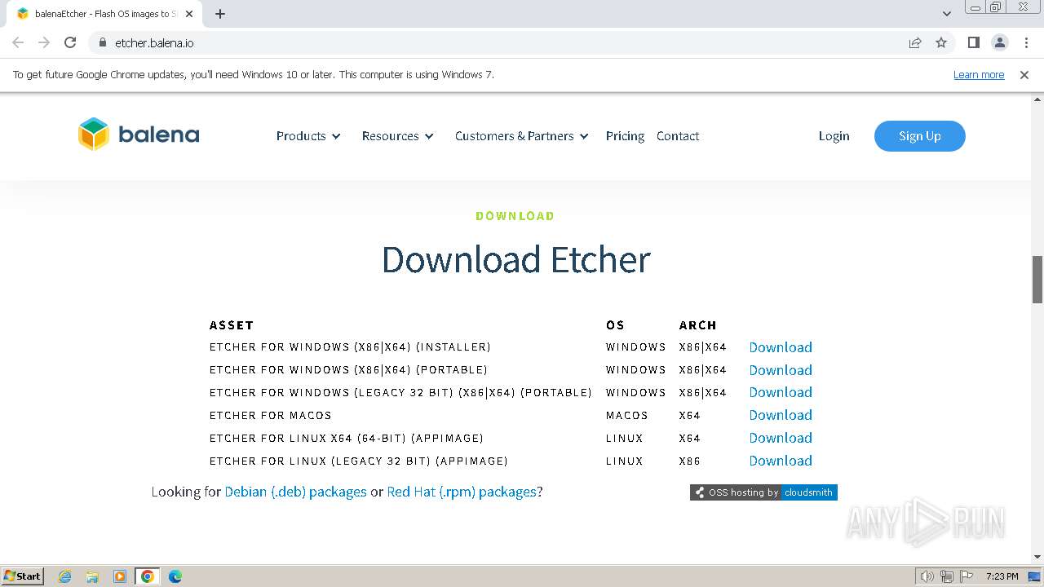This screenshot has width=1044, height=587.
Task: Click the ASSET column header
Action: point(232,325)
